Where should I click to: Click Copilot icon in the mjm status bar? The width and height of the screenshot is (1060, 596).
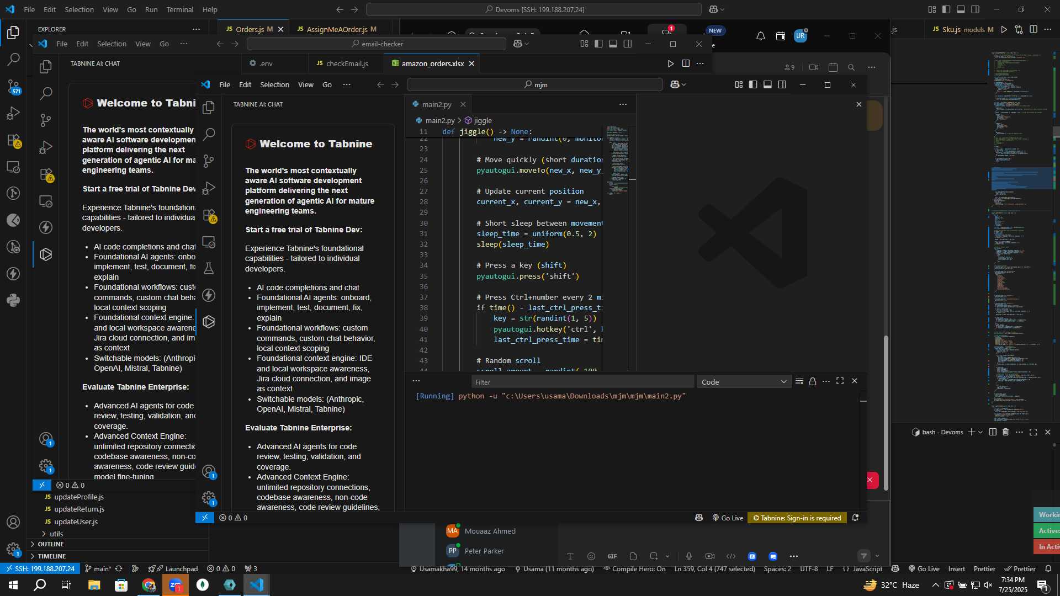tap(699, 518)
